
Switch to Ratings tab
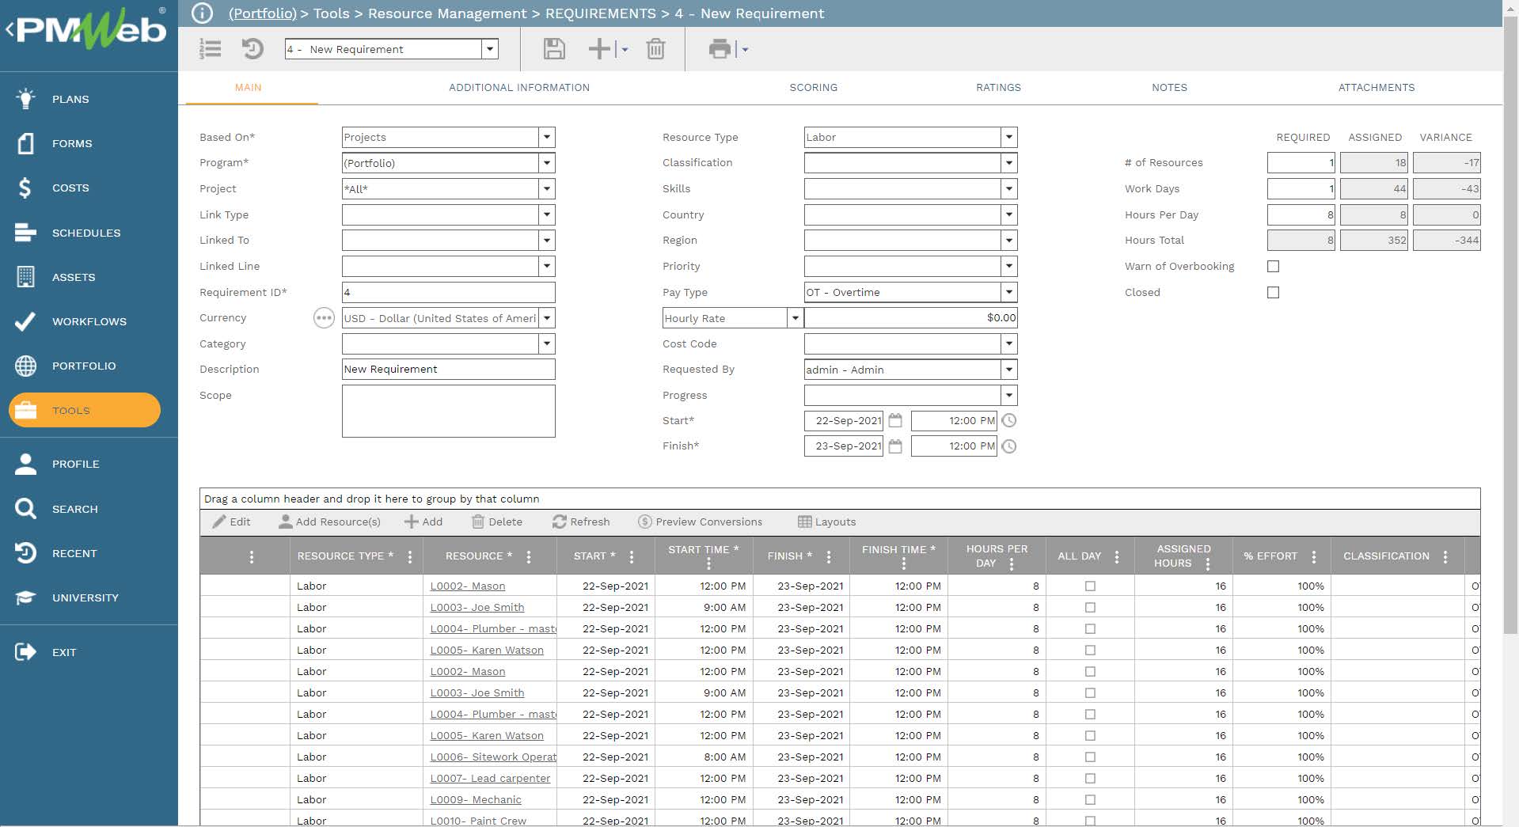tap(998, 88)
